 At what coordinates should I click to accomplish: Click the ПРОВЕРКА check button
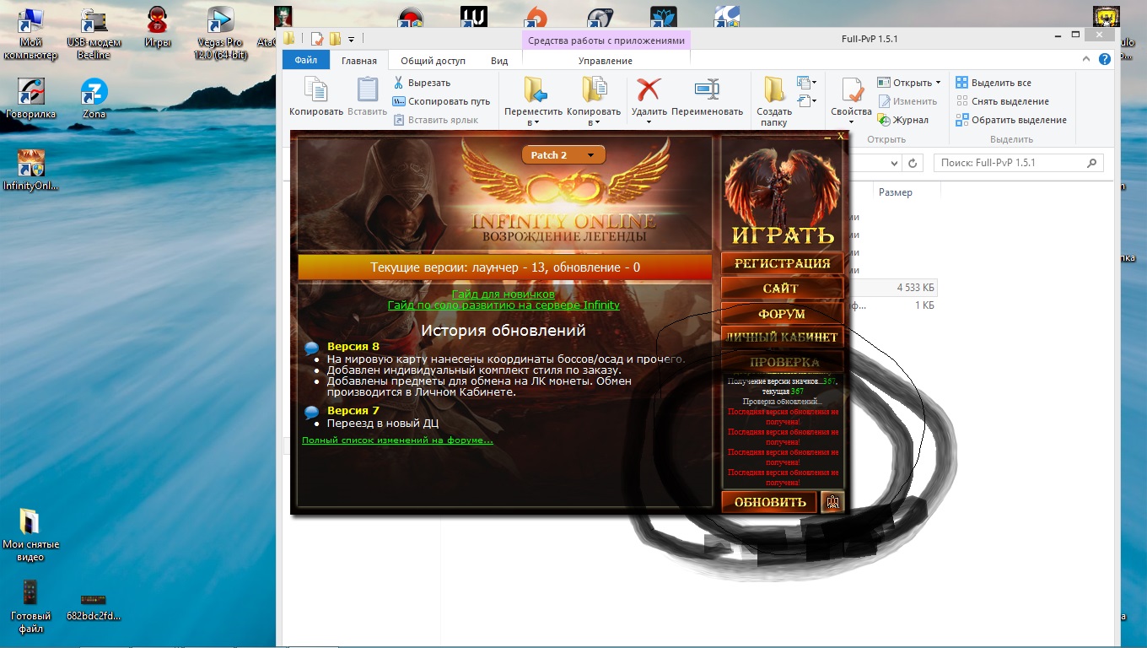pos(783,362)
